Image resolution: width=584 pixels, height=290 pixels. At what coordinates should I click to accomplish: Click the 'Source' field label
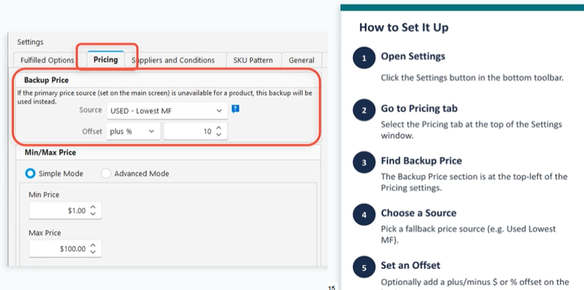pyautogui.click(x=90, y=110)
